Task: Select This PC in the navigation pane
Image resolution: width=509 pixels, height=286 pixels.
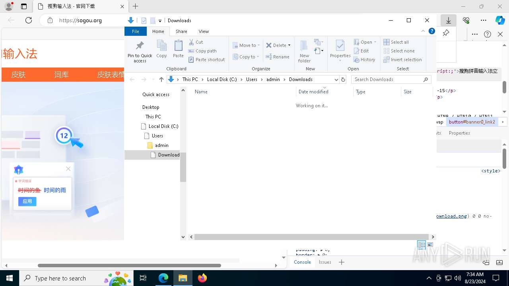Action: pos(153,117)
